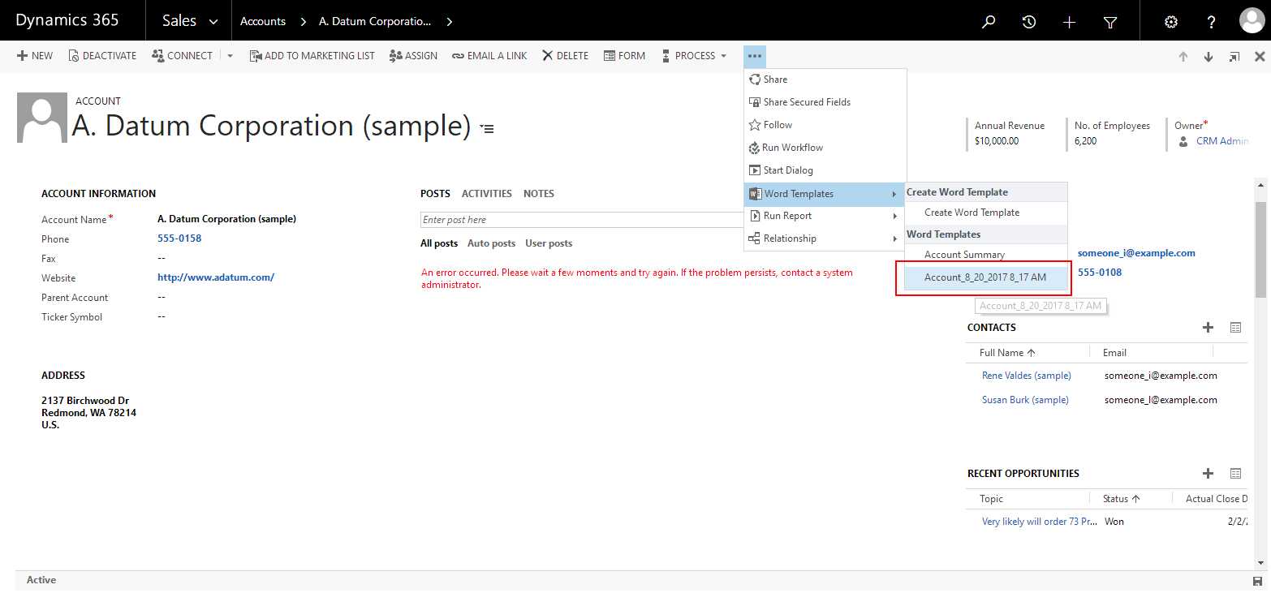Click DEACTIVATE in the command bar
The width and height of the screenshot is (1271, 593).
click(x=102, y=56)
